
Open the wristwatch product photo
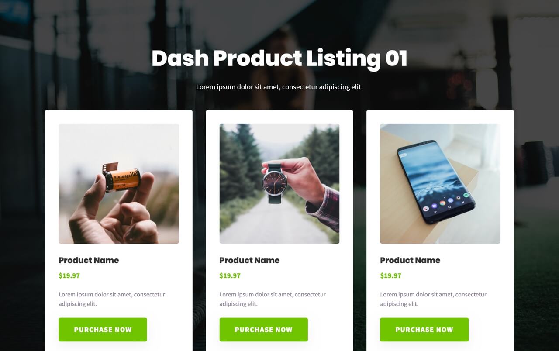279,183
